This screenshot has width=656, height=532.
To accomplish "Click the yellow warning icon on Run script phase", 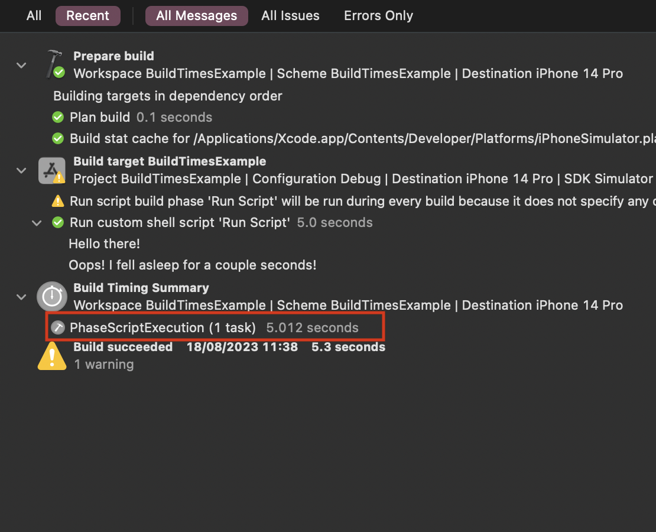I will [57, 201].
